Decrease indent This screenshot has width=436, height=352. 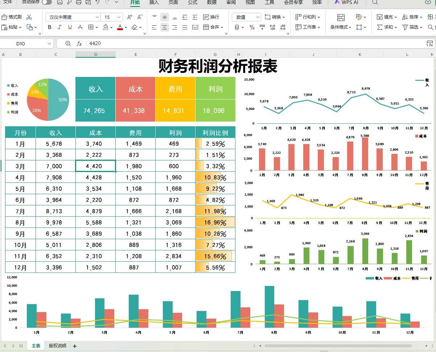coord(185,17)
